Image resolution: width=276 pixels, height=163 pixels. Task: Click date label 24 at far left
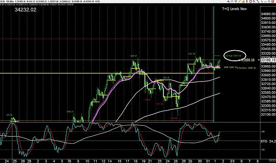tap(7, 161)
